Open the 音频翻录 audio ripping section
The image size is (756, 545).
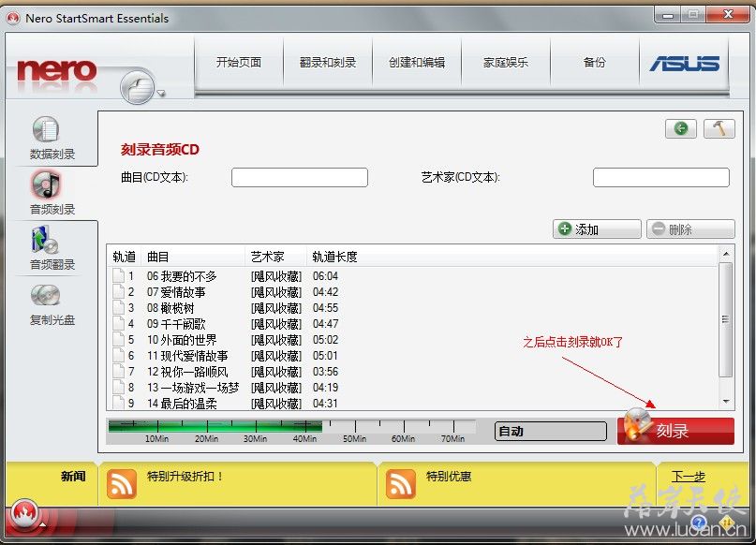tap(52, 248)
